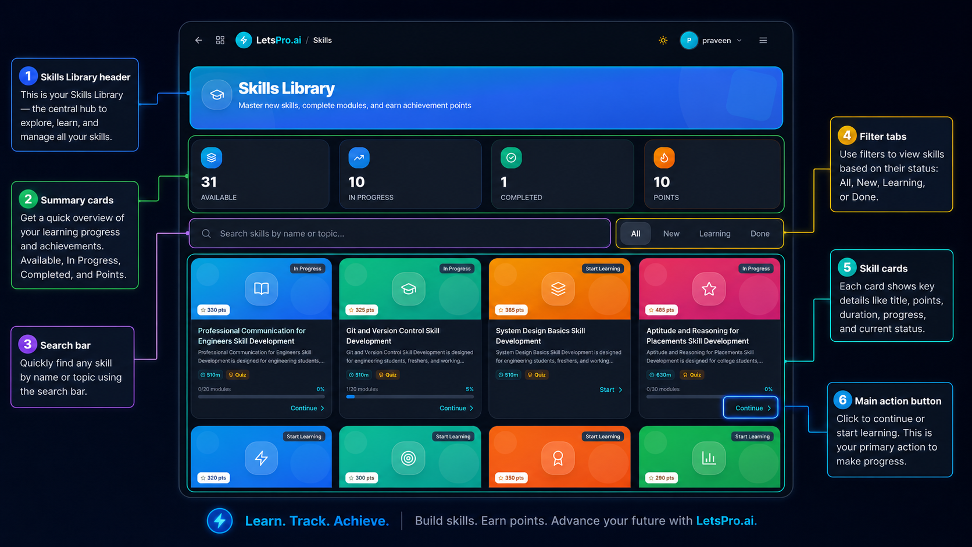Viewport: 972px width, 547px height.
Task: Focus the Search skills input field
Action: click(400, 234)
